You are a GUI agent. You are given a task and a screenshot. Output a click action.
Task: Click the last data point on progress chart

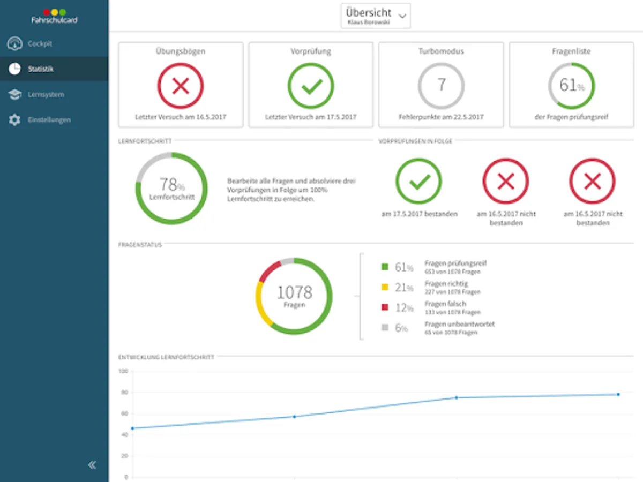(x=618, y=394)
